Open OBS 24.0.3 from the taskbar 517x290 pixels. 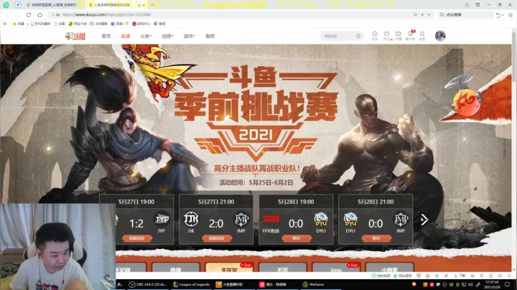148,284
